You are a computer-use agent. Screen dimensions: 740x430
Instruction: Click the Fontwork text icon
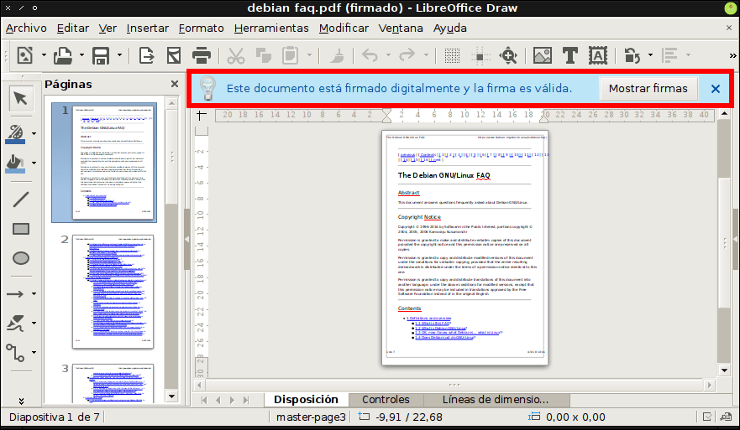click(598, 55)
